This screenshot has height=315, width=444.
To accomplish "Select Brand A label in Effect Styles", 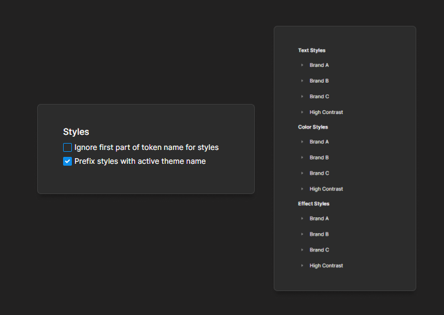I will tap(319, 218).
